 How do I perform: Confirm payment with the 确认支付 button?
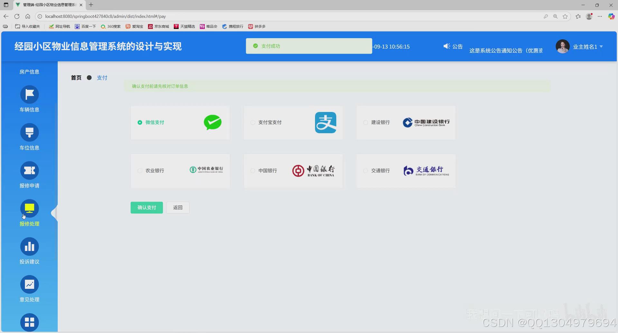147,208
